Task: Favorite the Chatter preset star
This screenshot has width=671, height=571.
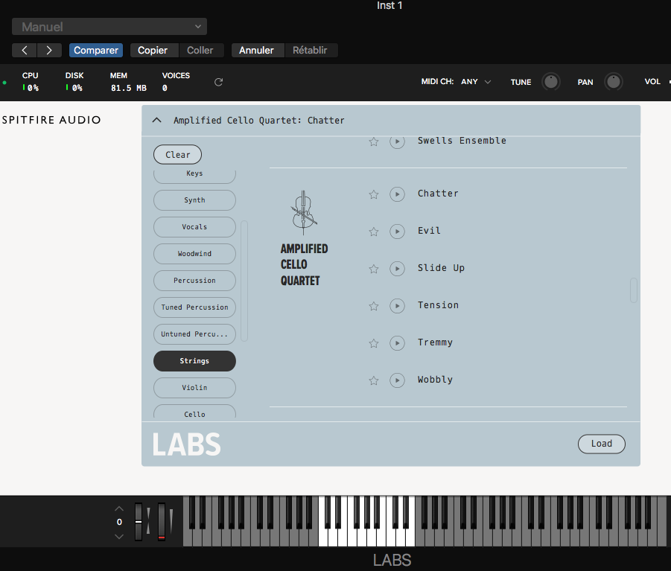Action: click(373, 194)
